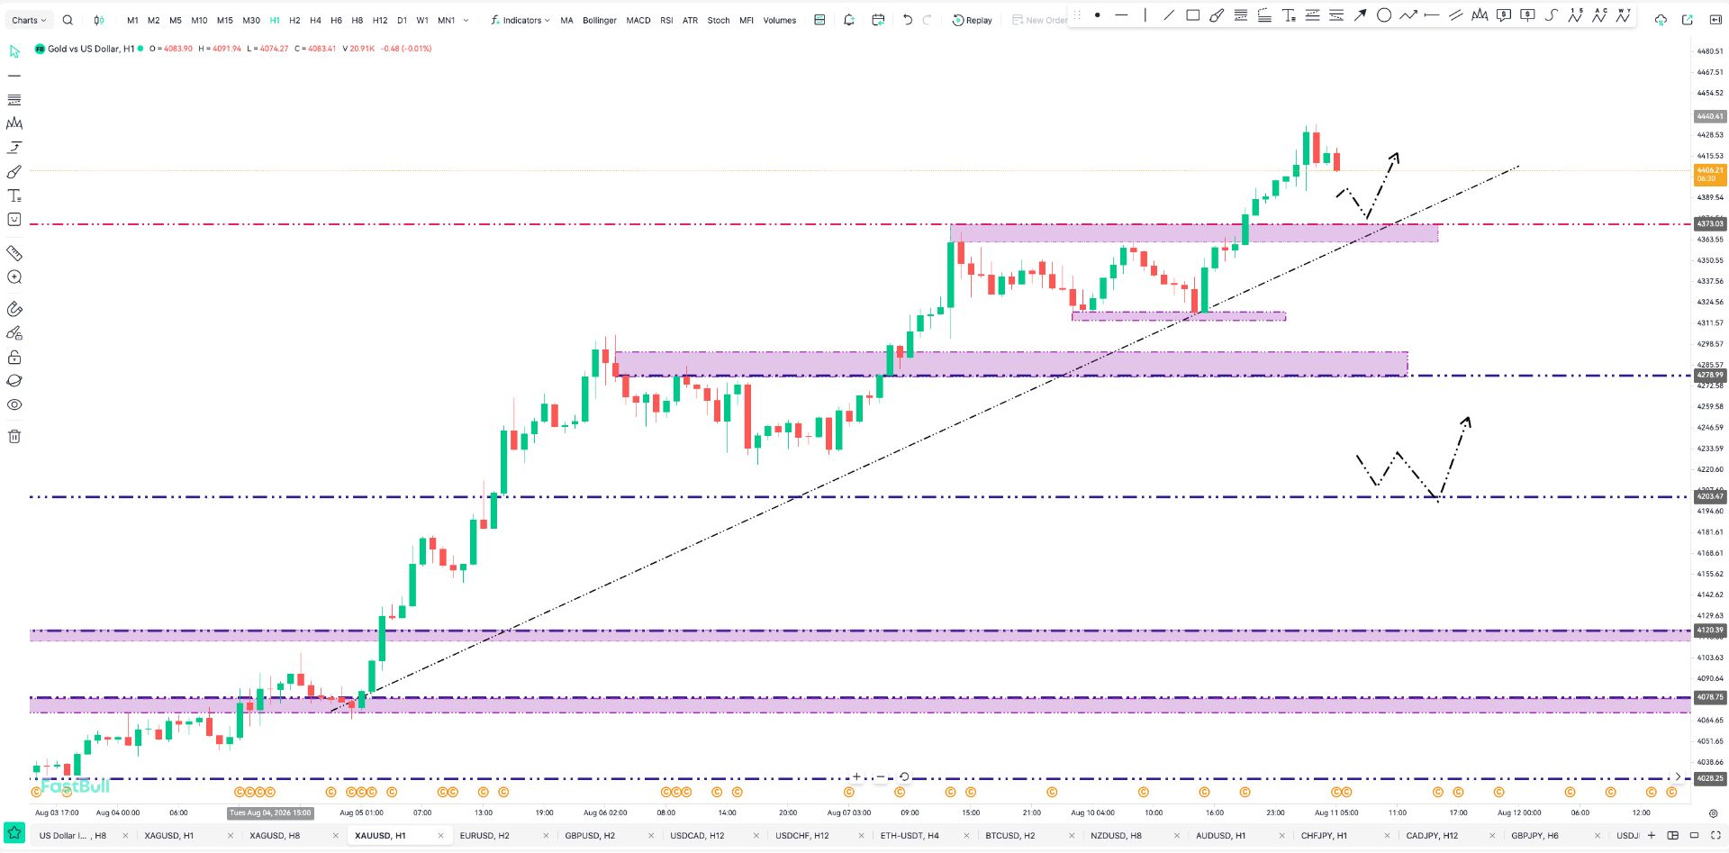
Task: Save chart to cloud
Action: point(1661,20)
